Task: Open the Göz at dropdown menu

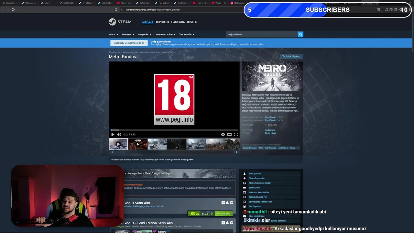Action: (x=114, y=34)
